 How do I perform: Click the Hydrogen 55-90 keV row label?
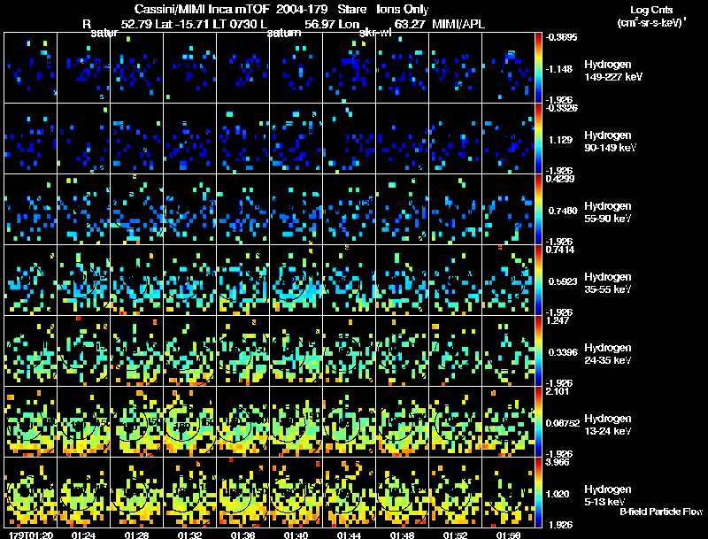(607, 211)
